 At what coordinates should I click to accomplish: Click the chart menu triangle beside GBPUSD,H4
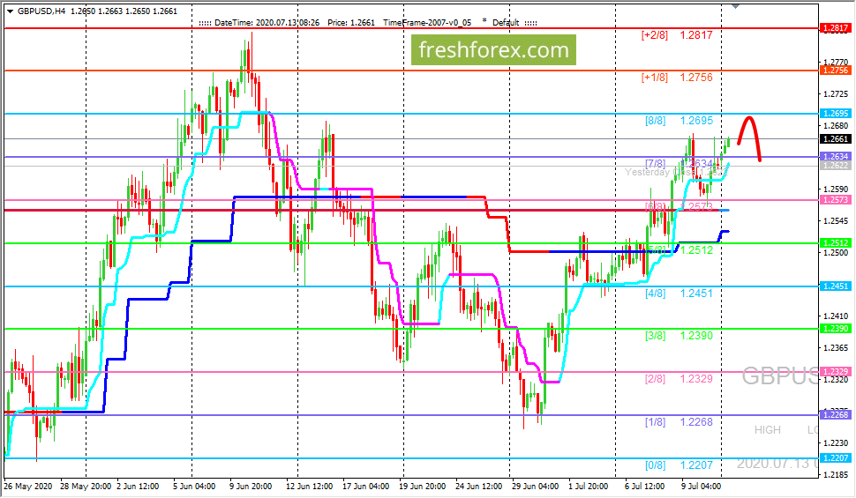pos(10,11)
